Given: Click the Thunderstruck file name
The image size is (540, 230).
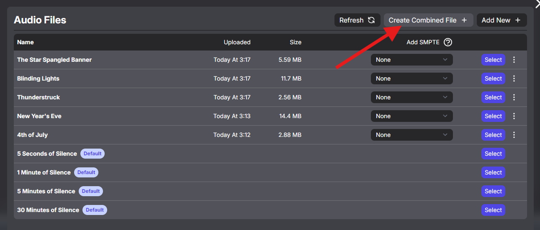Looking at the screenshot, I should tap(39, 97).
